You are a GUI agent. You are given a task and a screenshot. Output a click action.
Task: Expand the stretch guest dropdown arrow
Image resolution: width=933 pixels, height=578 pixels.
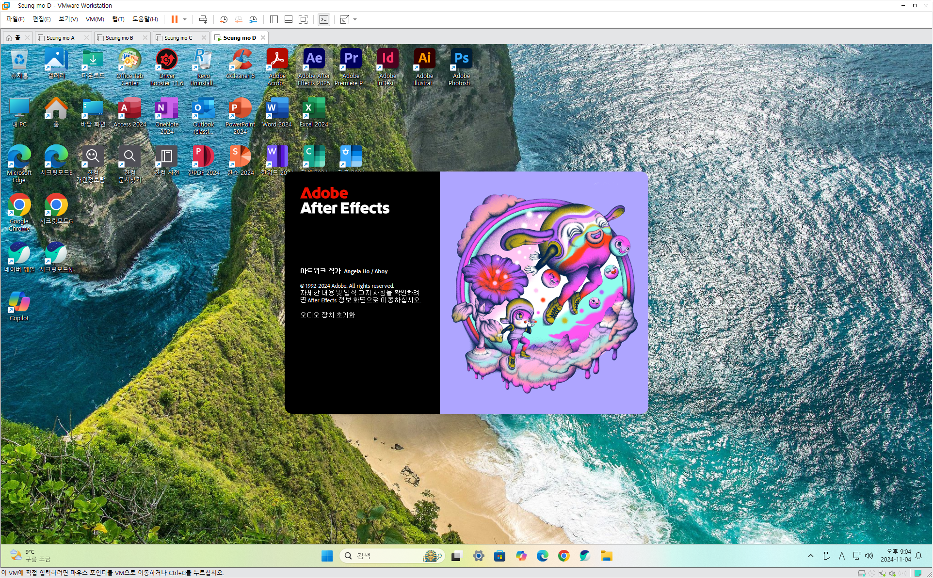[355, 19]
